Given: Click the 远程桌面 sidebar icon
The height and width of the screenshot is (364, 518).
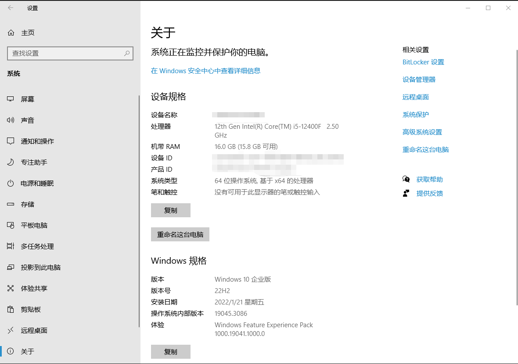Looking at the screenshot, I should click(11, 330).
